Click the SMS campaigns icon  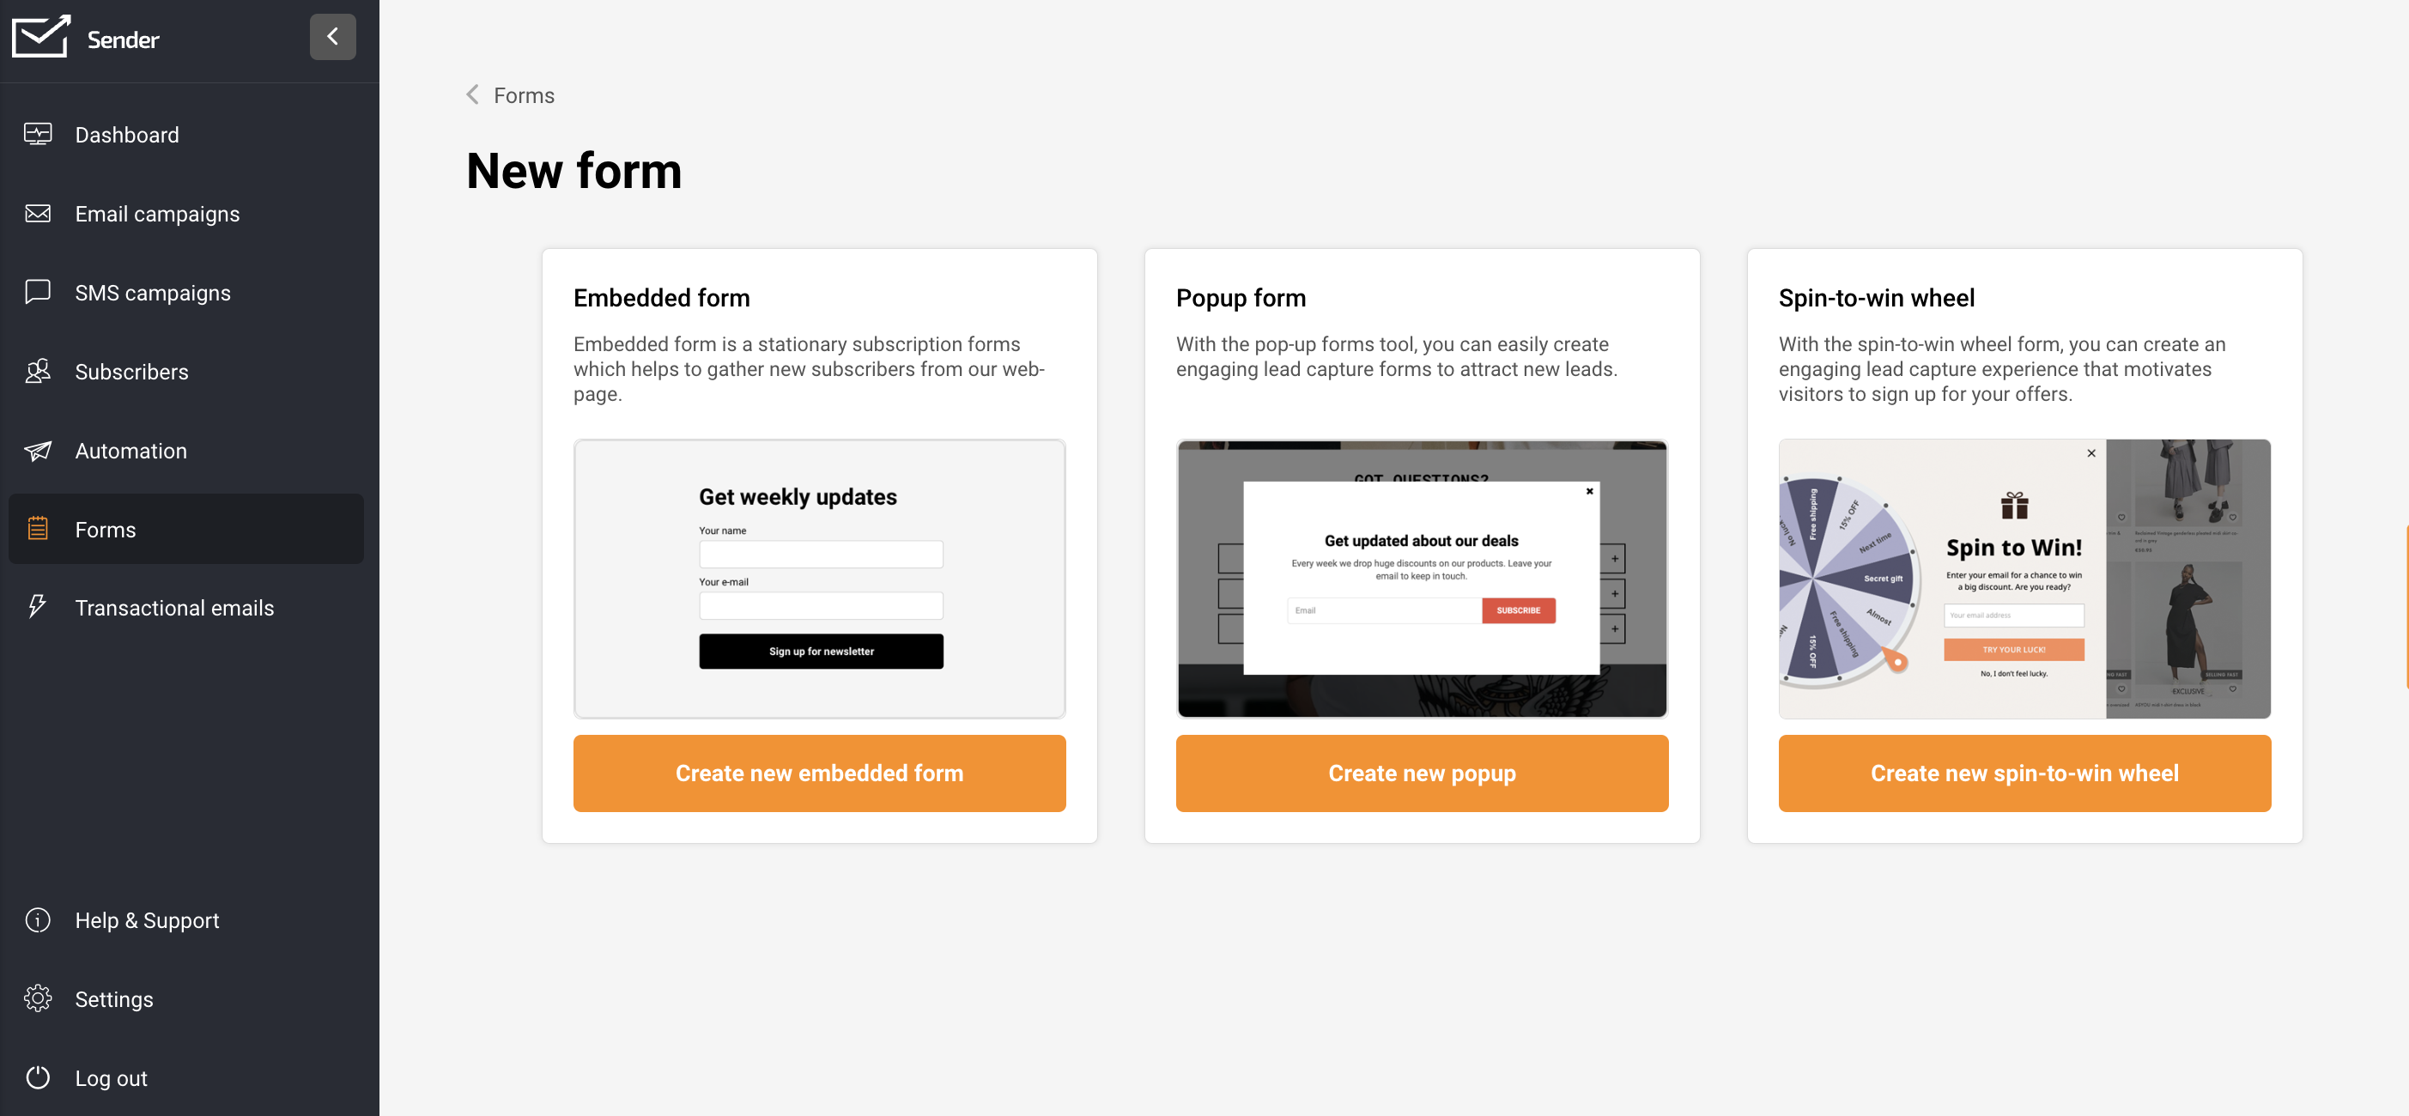point(39,290)
